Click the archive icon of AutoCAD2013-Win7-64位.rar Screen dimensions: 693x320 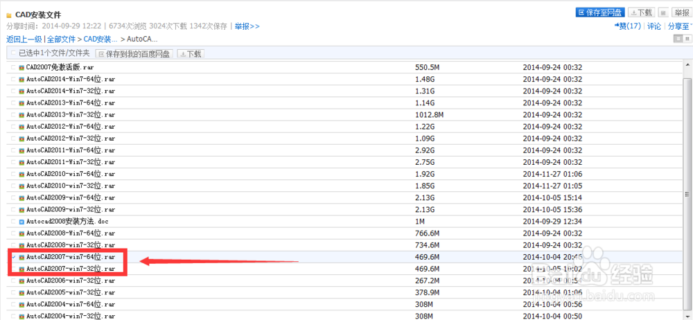point(21,103)
